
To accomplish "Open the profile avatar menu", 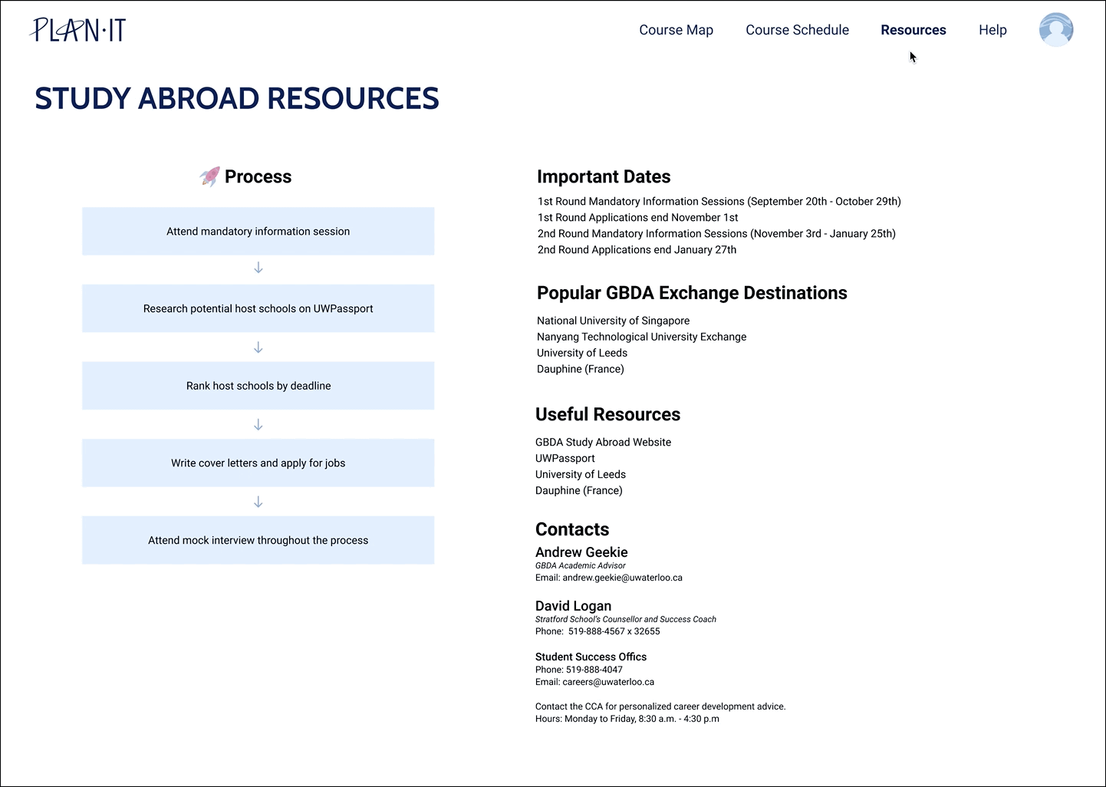I will pos(1056,29).
